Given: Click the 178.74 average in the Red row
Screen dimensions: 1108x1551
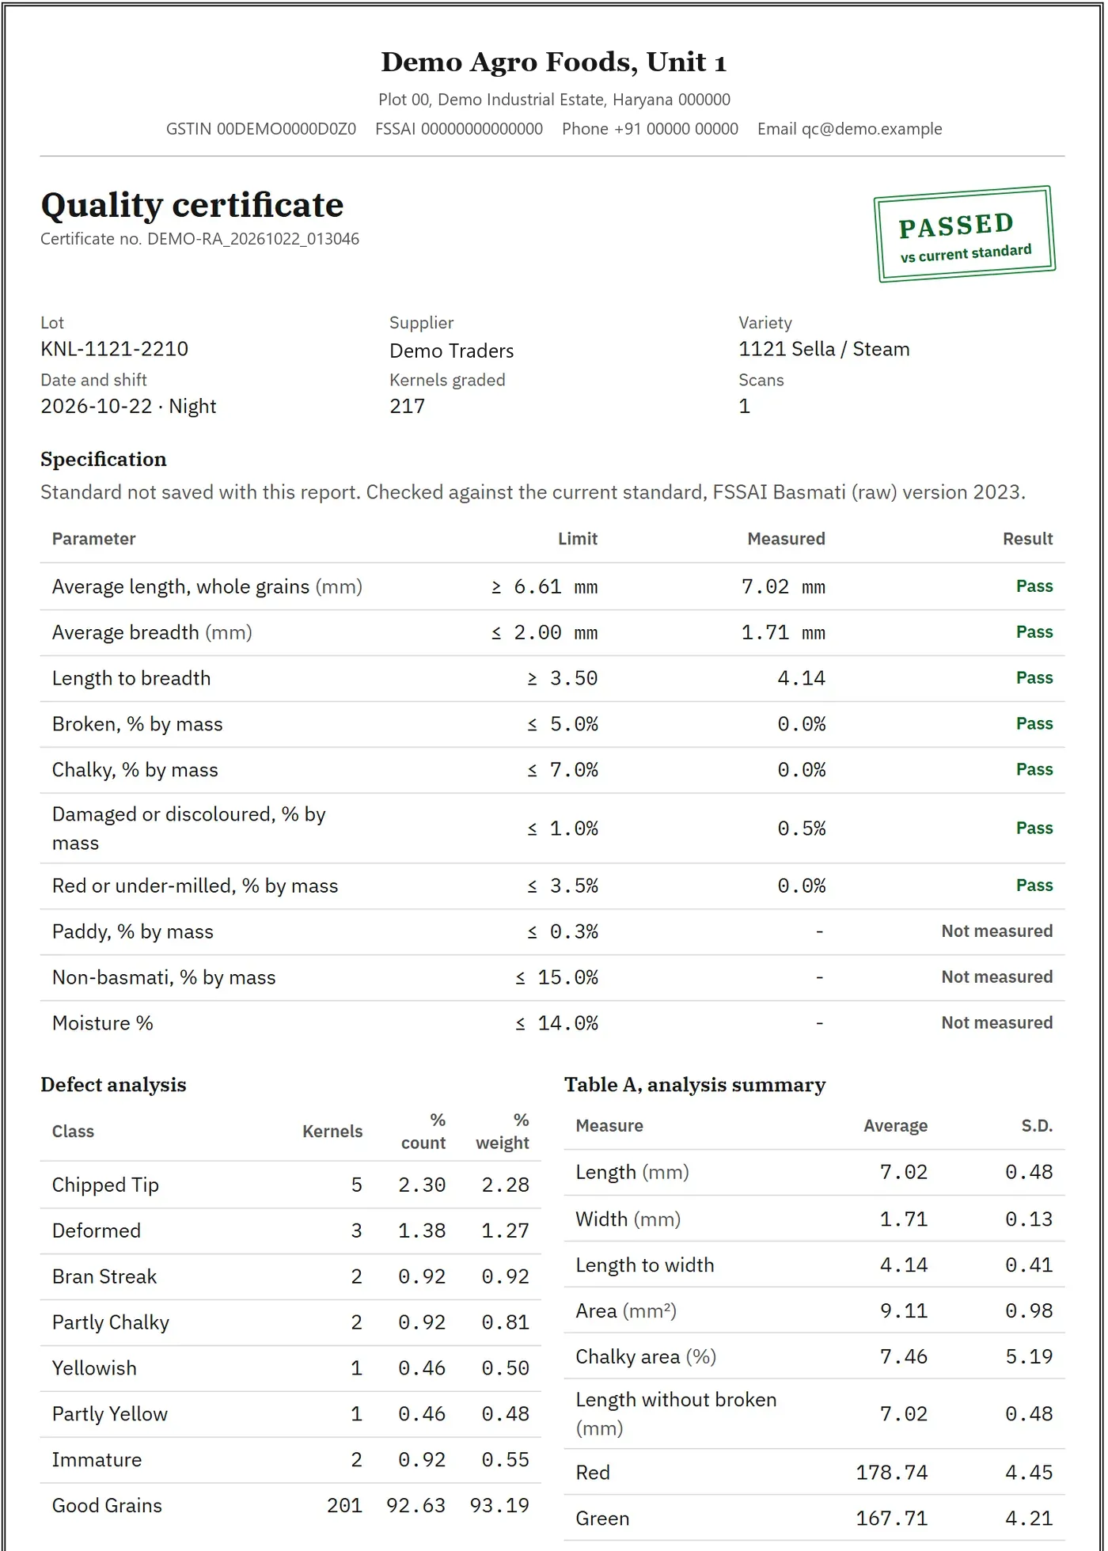Looking at the screenshot, I should coord(892,1473).
